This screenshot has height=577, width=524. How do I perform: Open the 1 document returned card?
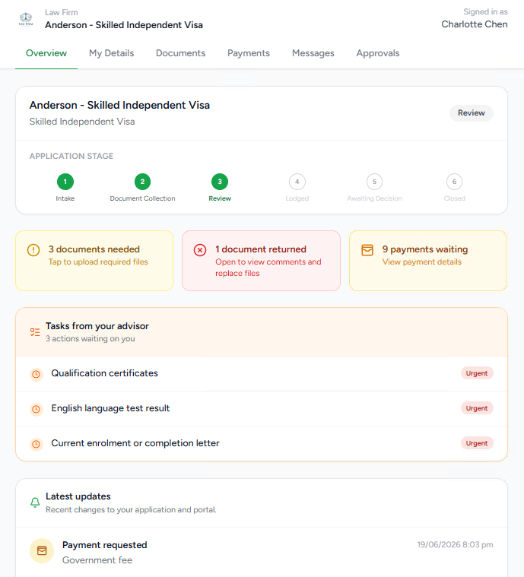point(261,261)
